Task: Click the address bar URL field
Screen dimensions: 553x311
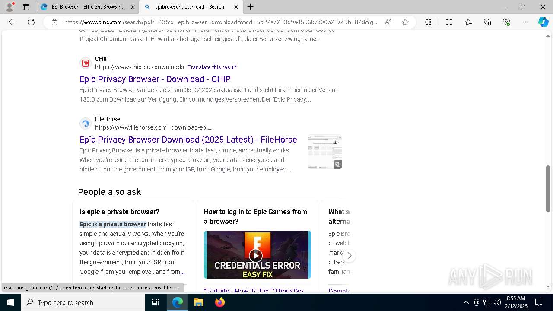Action: pyautogui.click(x=220, y=22)
